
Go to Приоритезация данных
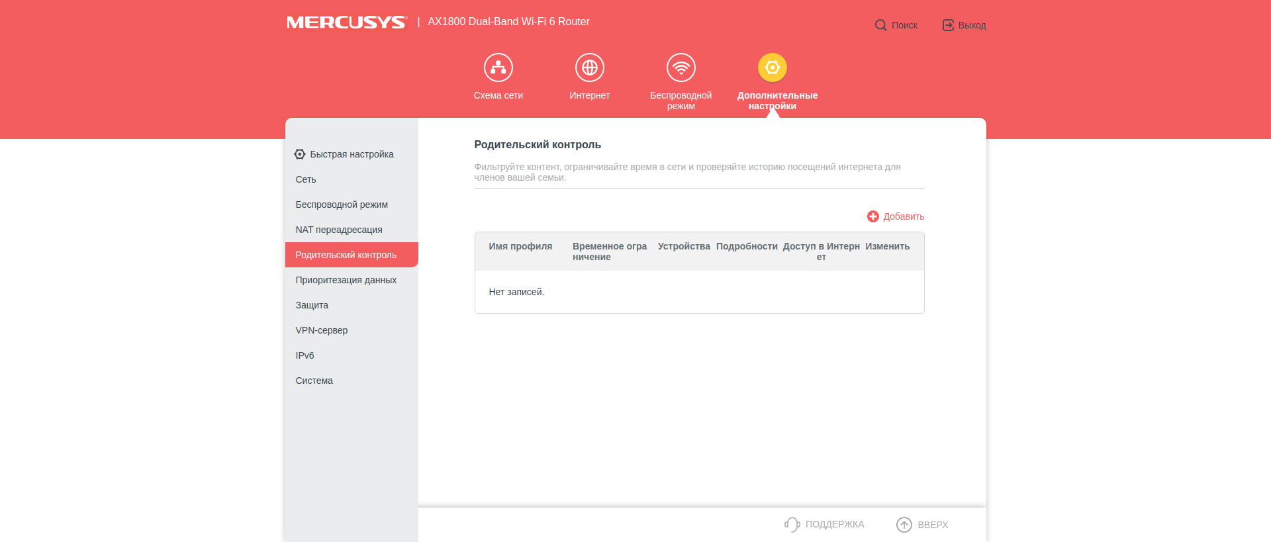[x=346, y=280]
